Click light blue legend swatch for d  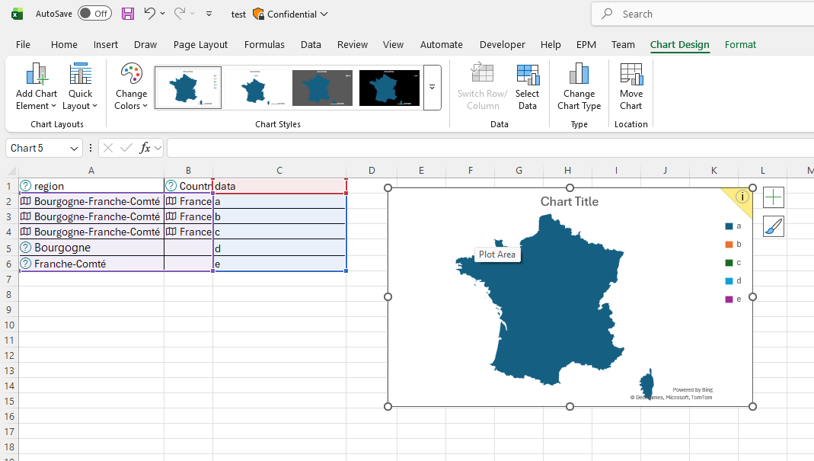pyautogui.click(x=729, y=280)
